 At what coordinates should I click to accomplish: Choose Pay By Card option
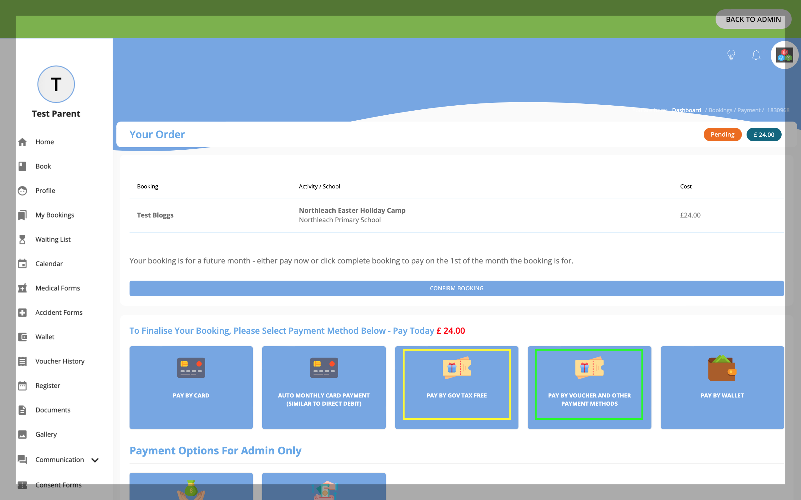click(x=191, y=387)
